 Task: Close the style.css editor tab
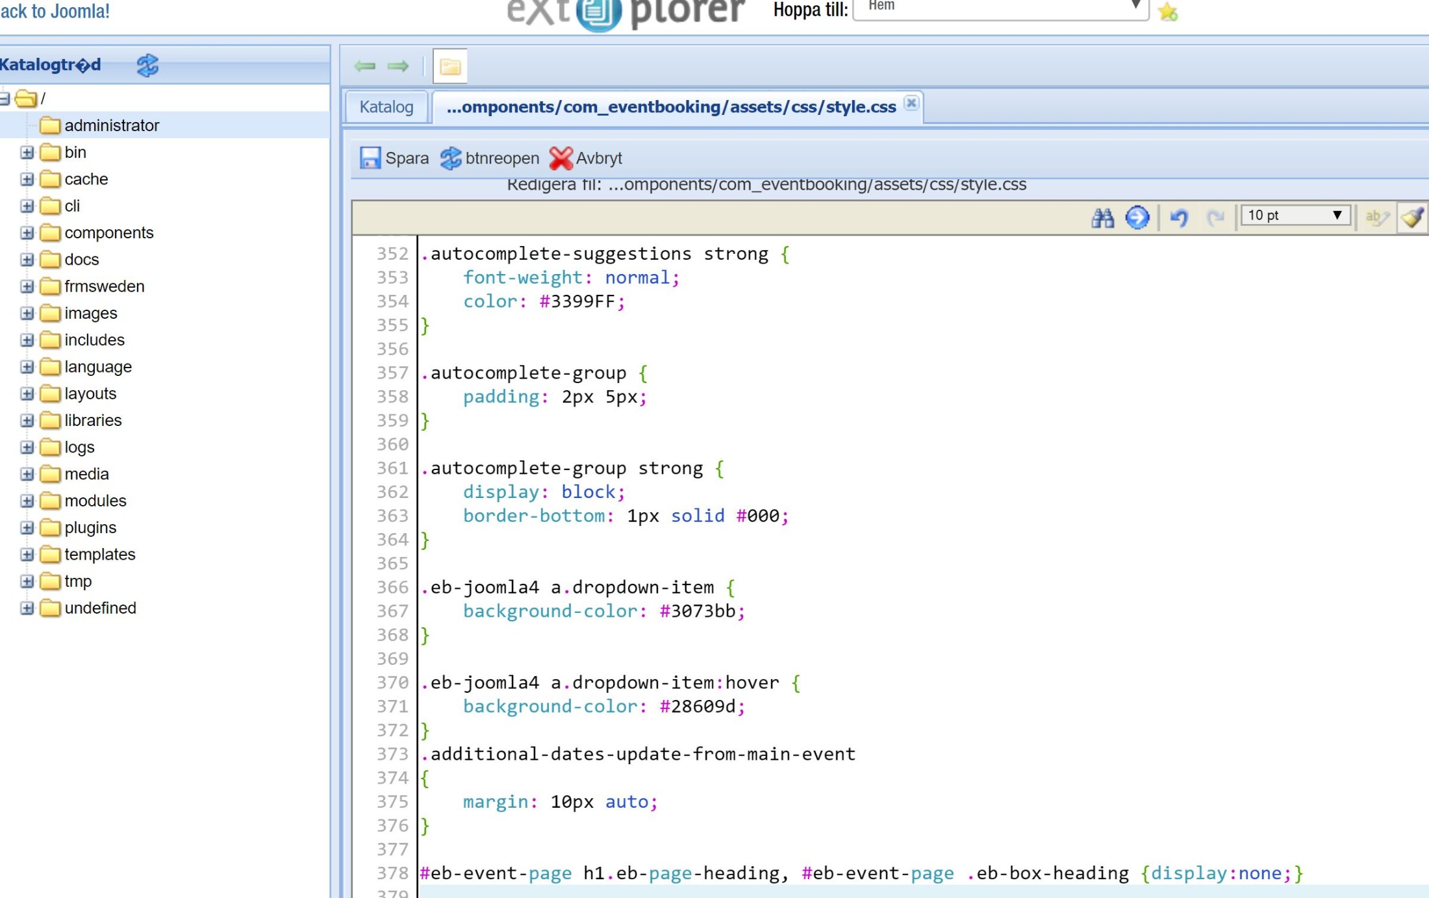tap(911, 103)
